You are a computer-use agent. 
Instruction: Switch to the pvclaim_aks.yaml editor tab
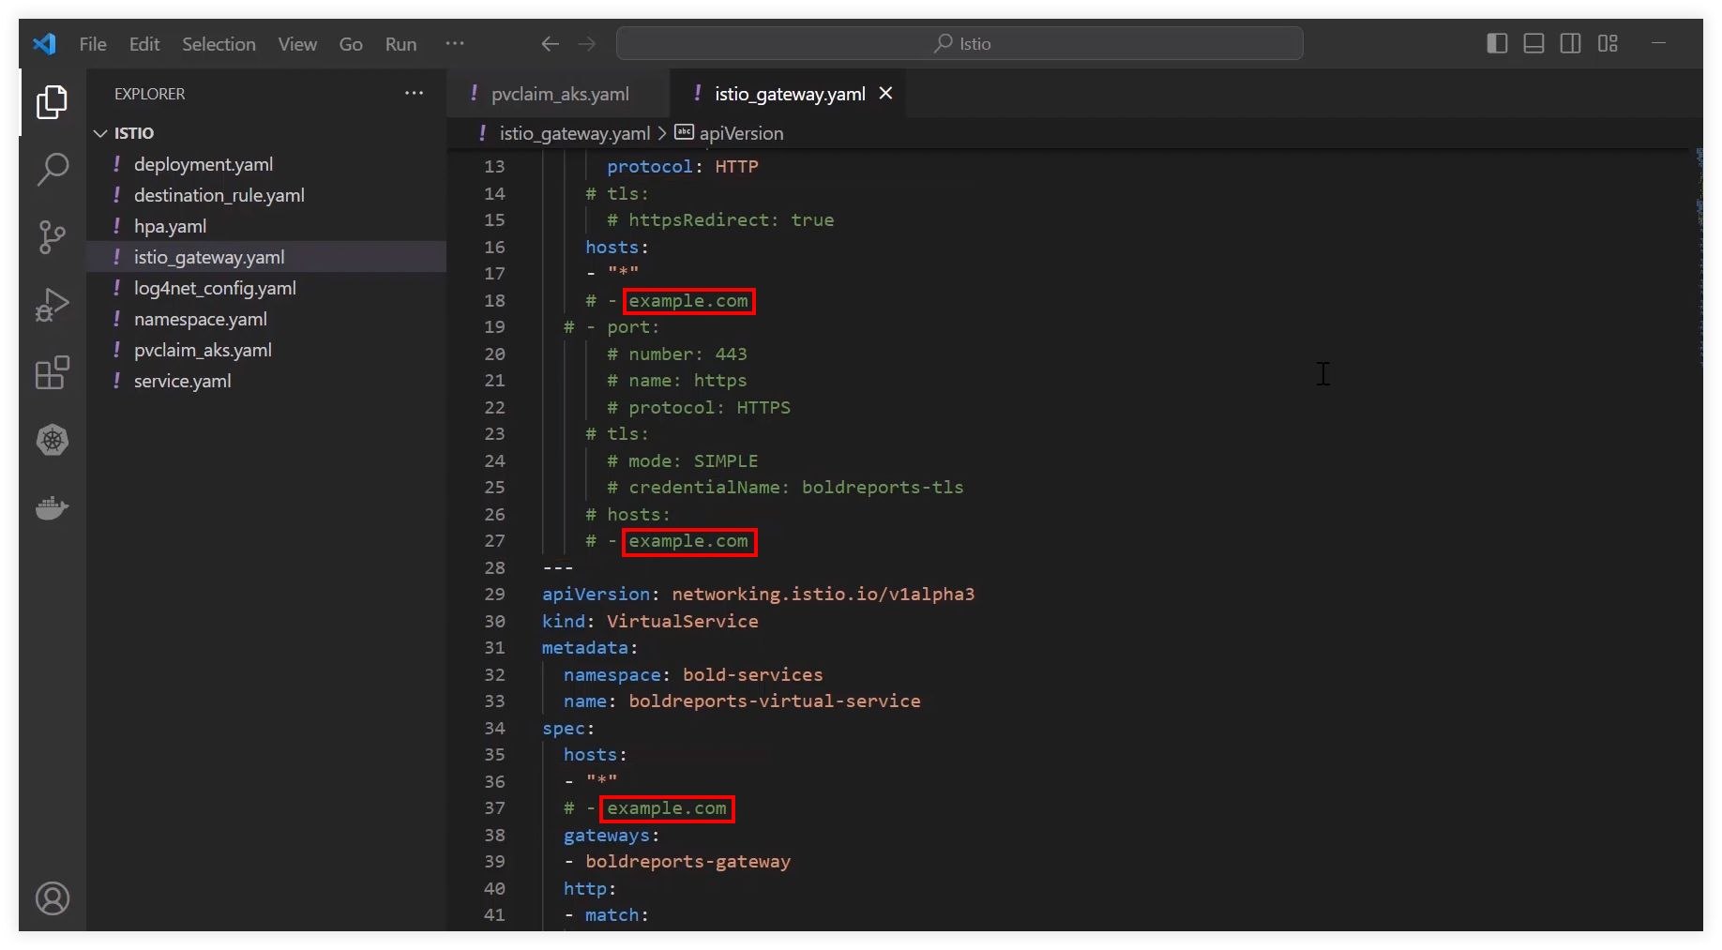pos(559,94)
